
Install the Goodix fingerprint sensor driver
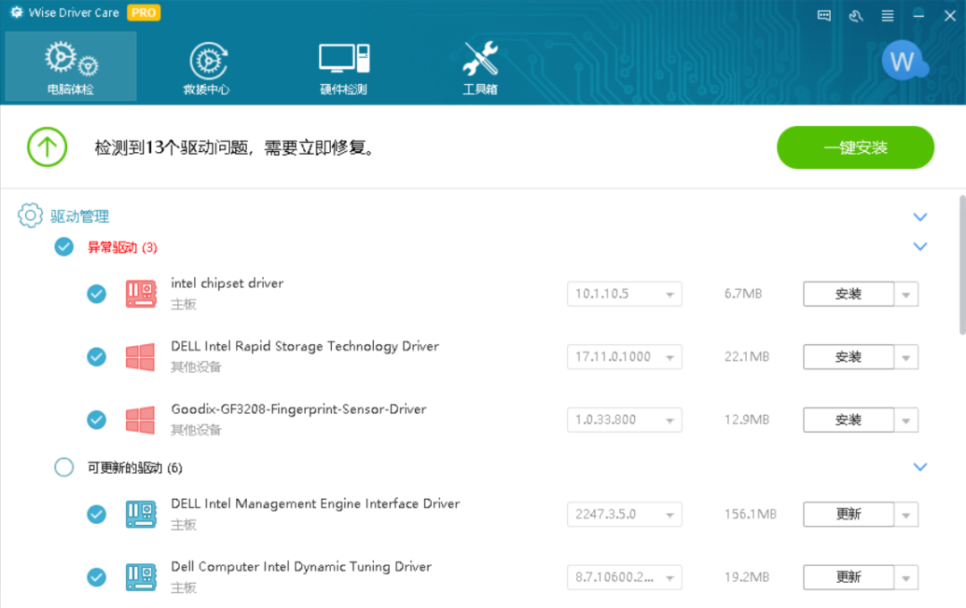(x=848, y=419)
